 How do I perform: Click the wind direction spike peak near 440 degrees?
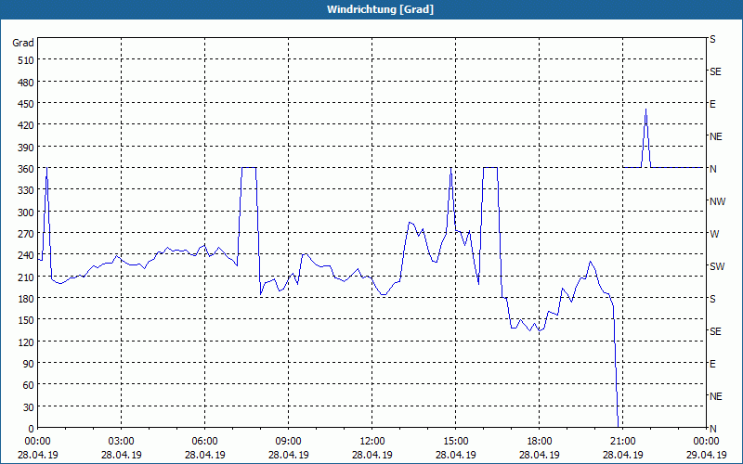coord(645,110)
